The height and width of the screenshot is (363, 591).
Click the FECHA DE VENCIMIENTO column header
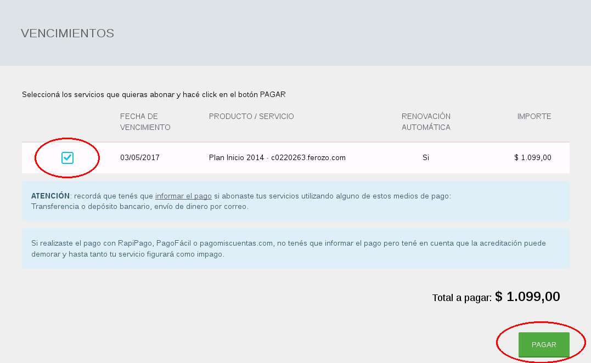point(145,122)
